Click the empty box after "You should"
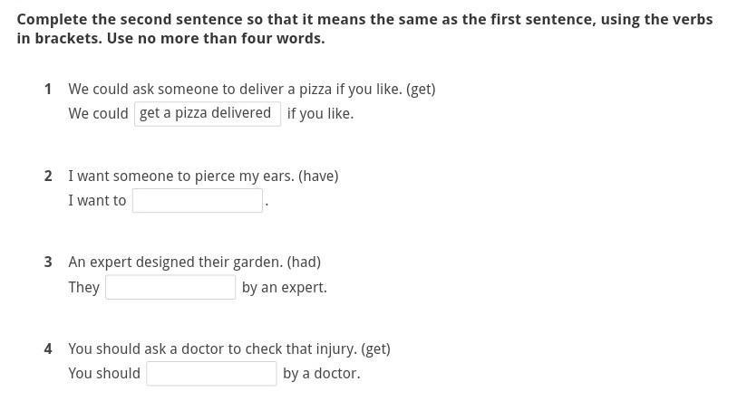This screenshot has height=420, width=747. pos(211,373)
